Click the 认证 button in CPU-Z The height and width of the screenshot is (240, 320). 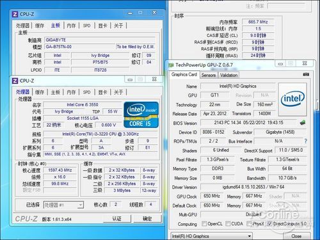pos(117,219)
